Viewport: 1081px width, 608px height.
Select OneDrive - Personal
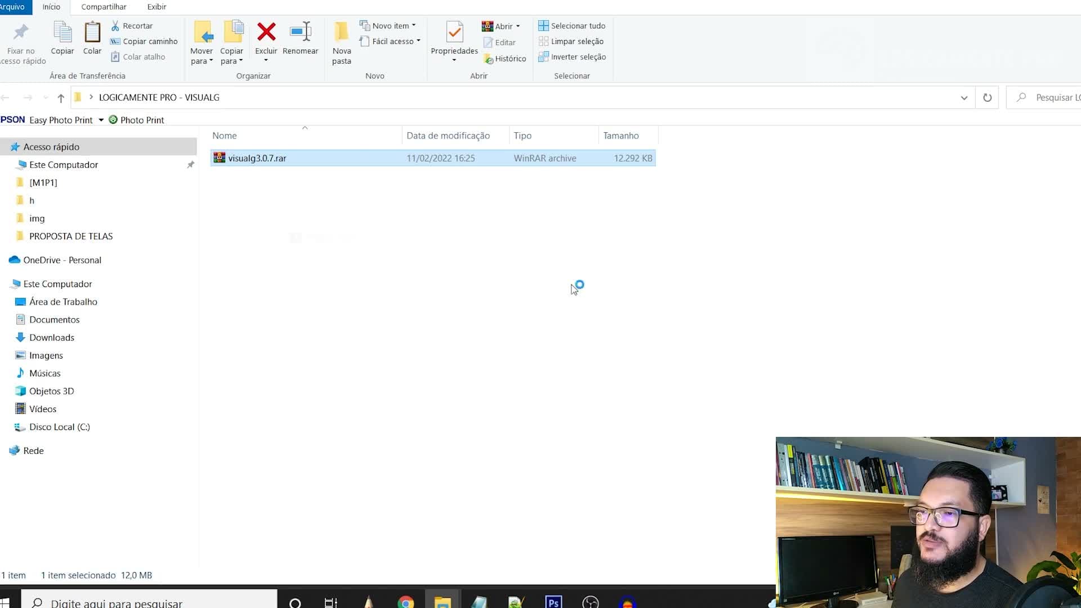[62, 260]
